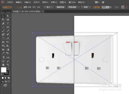The image size is (129, 94).
Task: Click the orange 不透明度 opacity label
Action: [96, 7]
